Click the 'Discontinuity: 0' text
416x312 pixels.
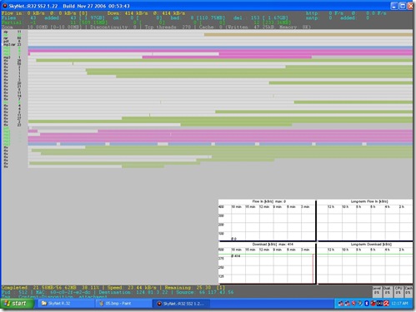[113, 27]
